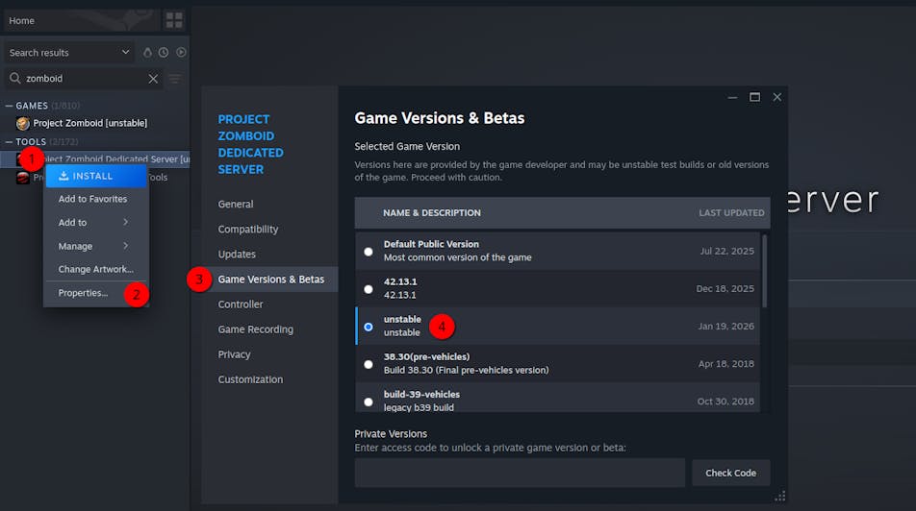Image resolution: width=916 pixels, height=511 pixels.
Task: Toggle the recent activity clock filter
Action: [164, 53]
